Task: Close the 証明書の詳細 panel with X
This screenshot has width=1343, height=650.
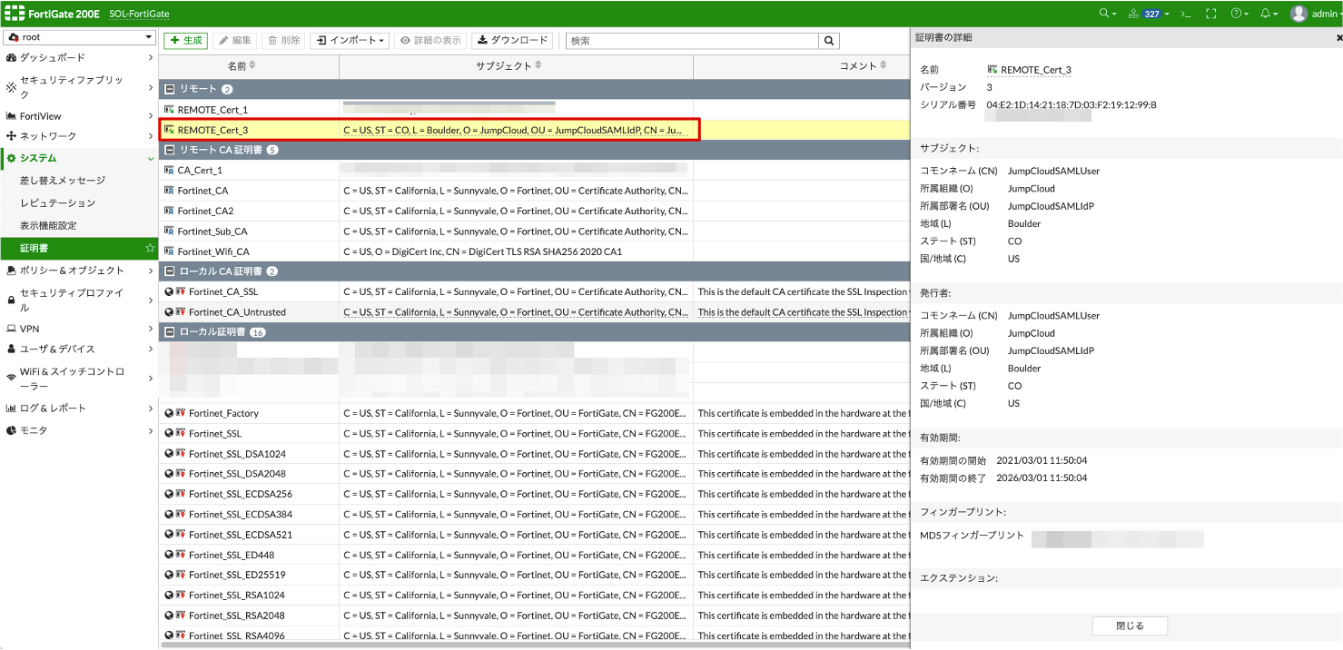Action: tap(1339, 38)
